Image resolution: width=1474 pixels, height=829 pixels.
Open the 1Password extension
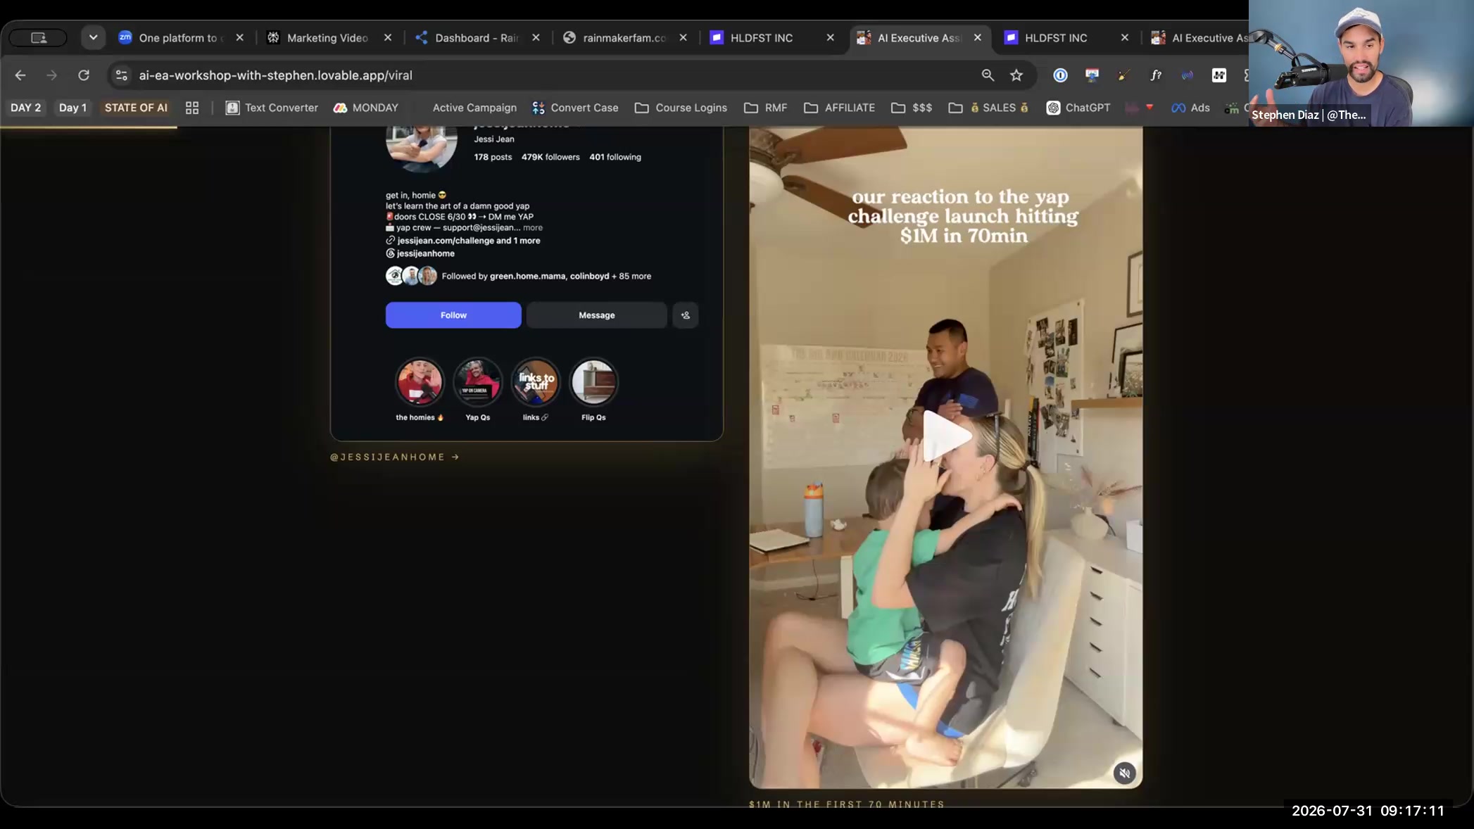click(x=1060, y=75)
